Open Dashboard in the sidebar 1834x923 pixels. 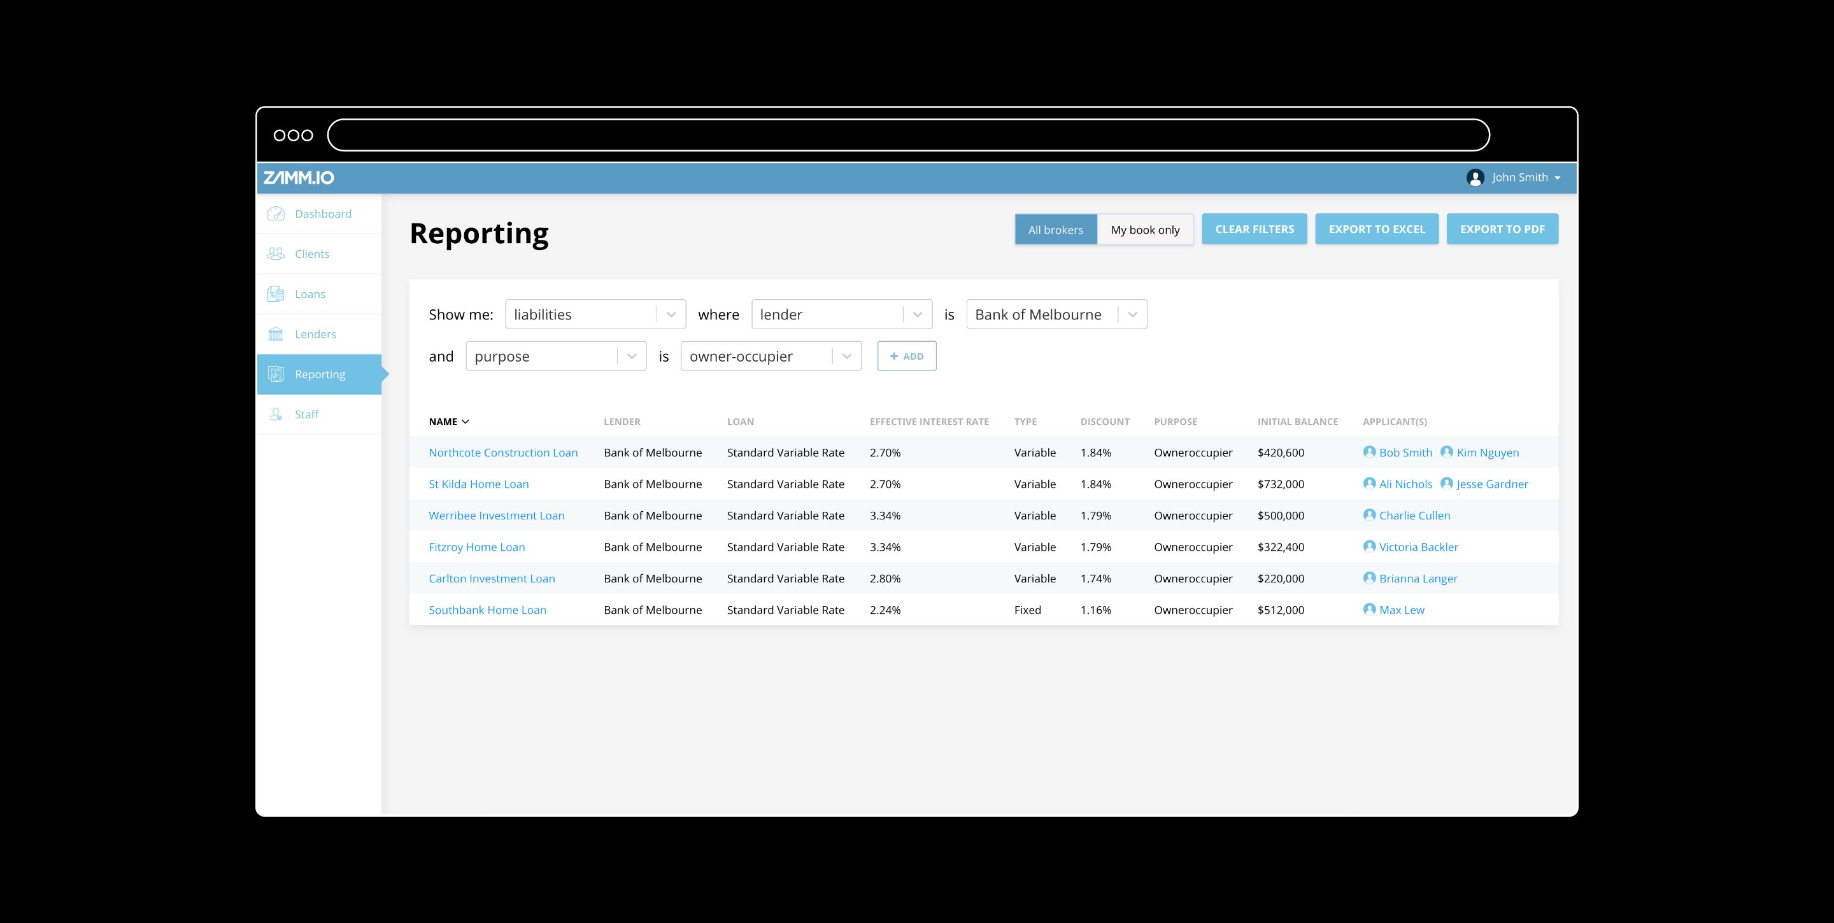point(319,213)
